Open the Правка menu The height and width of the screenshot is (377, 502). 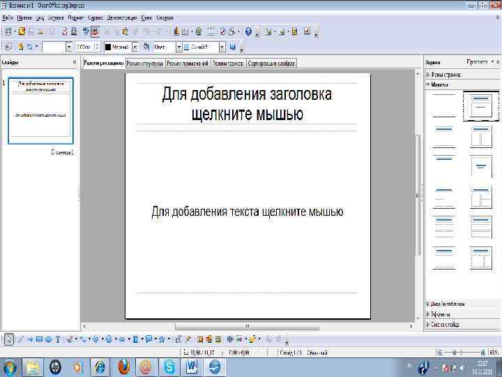24,18
